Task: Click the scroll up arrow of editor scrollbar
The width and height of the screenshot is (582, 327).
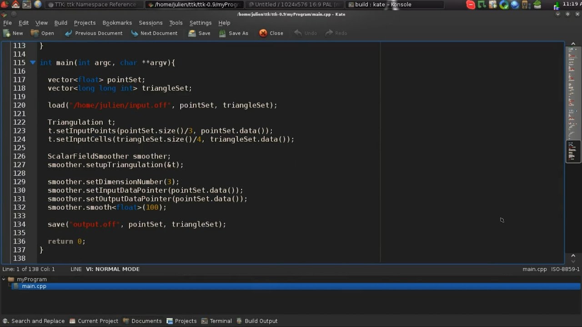Action: [x=573, y=44]
